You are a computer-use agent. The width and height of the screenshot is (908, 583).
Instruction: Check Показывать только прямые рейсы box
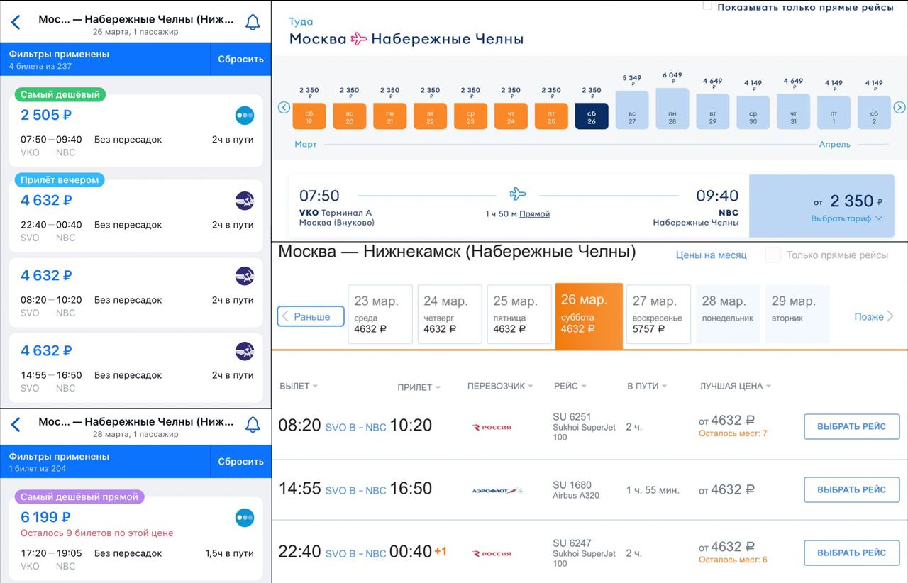pyautogui.click(x=707, y=6)
